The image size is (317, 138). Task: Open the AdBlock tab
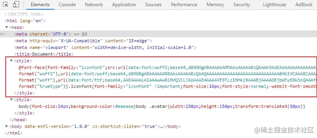click(304, 4)
